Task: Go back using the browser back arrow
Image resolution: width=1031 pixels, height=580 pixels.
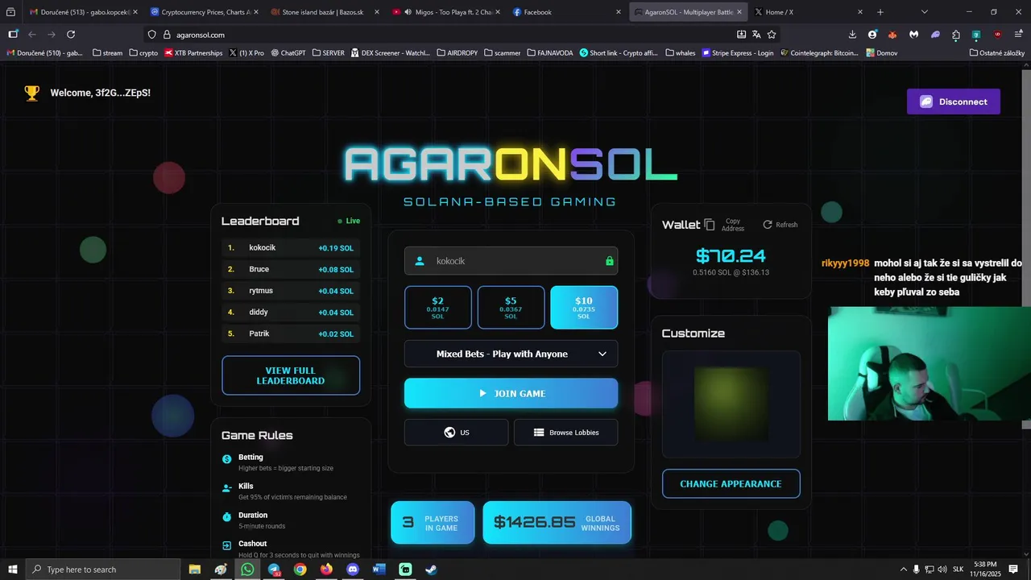Action: 32,35
